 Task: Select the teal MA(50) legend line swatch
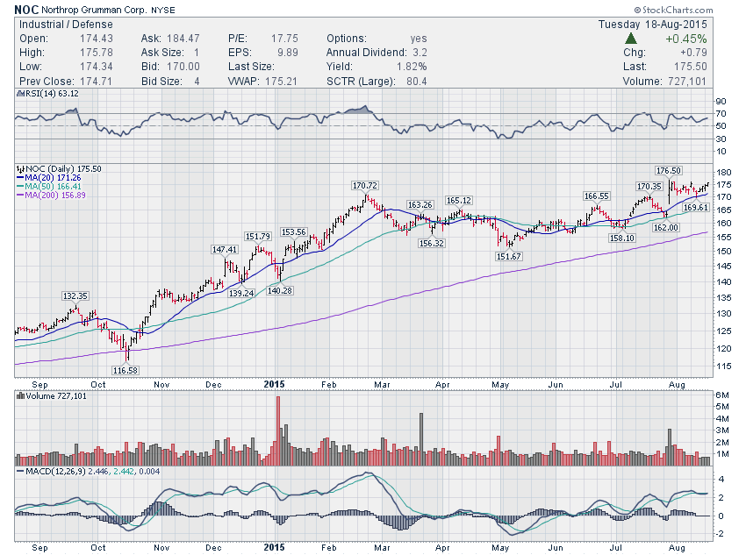tap(20, 186)
